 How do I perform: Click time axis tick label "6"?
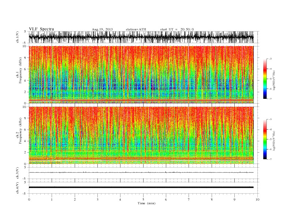pos(166,199)
